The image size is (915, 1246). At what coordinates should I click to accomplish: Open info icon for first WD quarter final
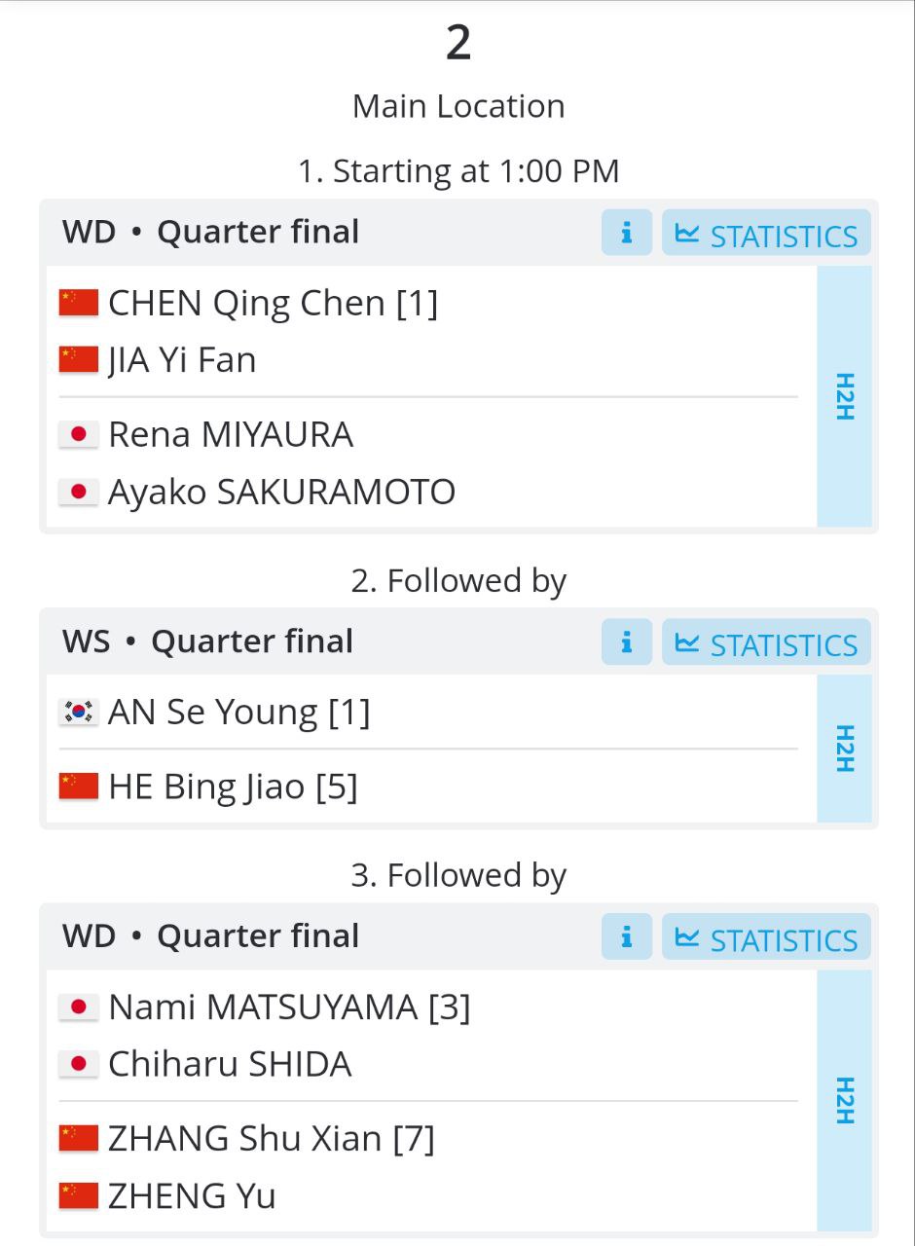[627, 233]
